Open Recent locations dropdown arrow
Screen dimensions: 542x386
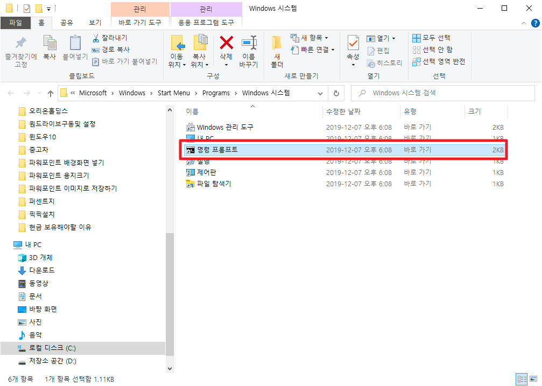[x=39, y=93]
